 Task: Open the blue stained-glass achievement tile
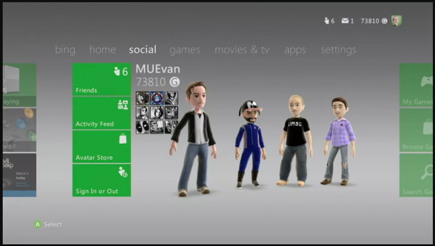click(157, 99)
